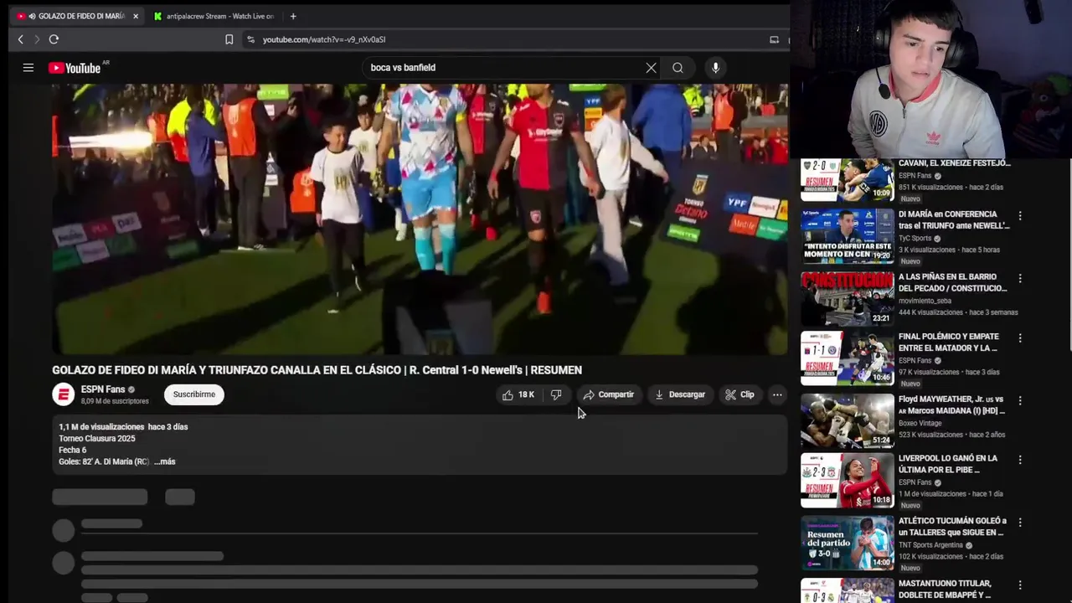The width and height of the screenshot is (1072, 603).
Task: Switch to the antipalacrew Stream tab
Action: point(215,16)
